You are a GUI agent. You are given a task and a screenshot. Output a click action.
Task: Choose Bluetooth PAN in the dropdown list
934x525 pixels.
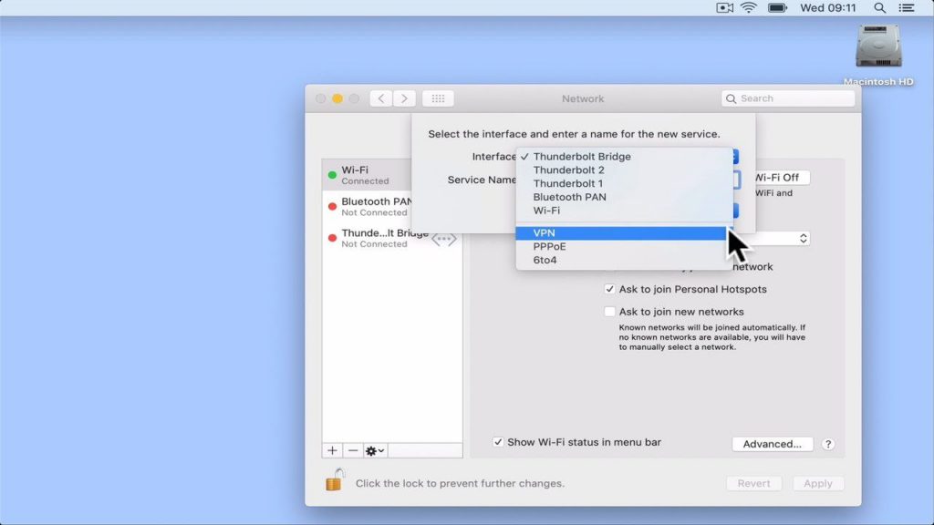click(624, 197)
